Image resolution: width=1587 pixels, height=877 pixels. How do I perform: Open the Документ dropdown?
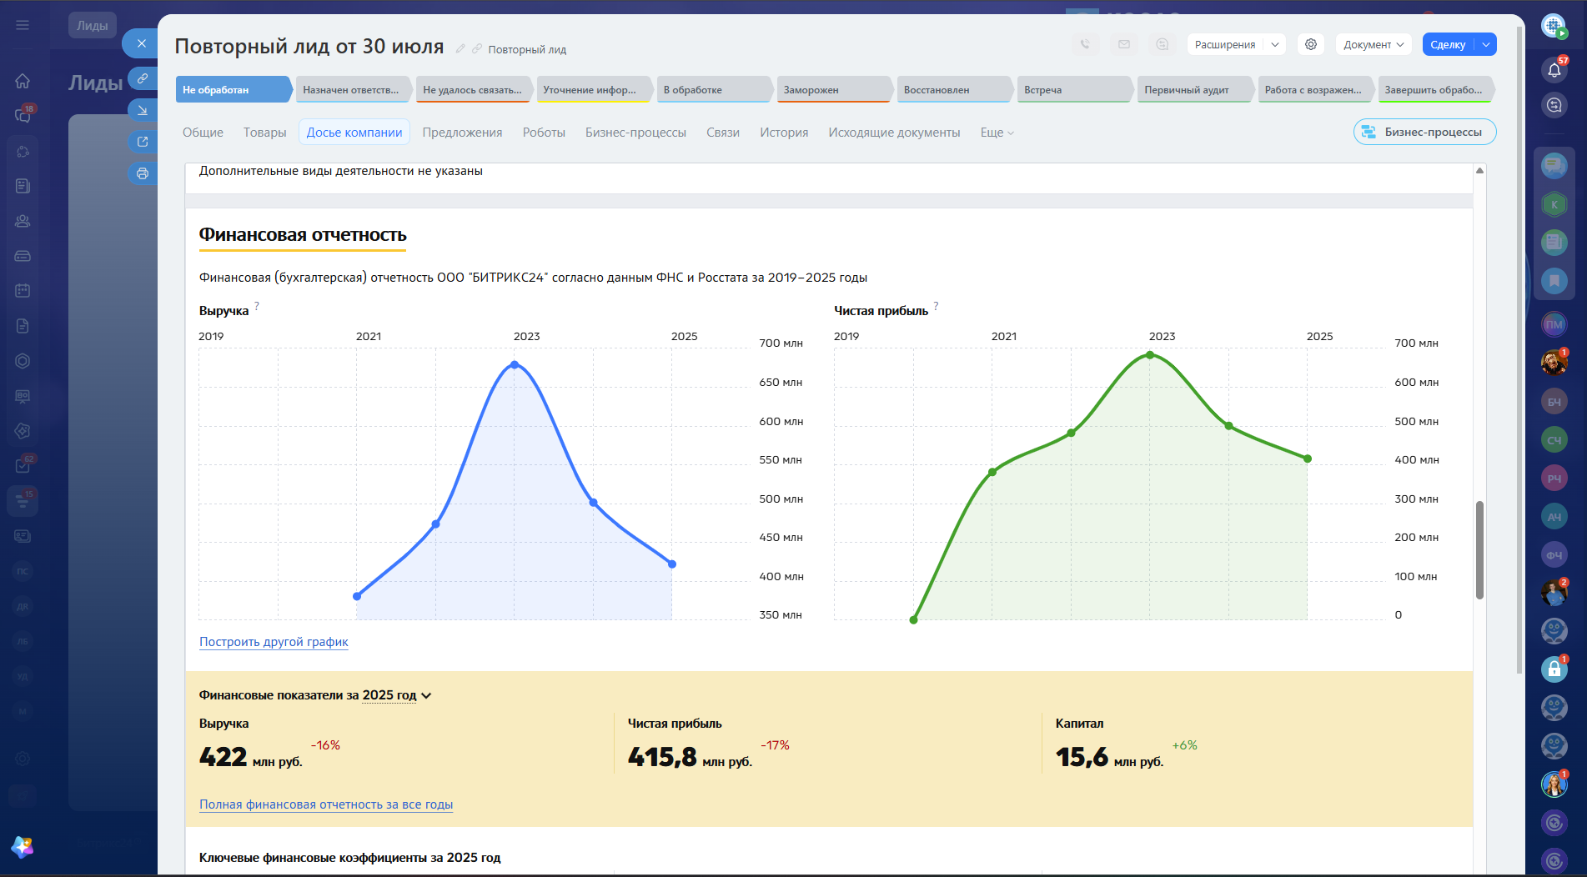point(1374,44)
